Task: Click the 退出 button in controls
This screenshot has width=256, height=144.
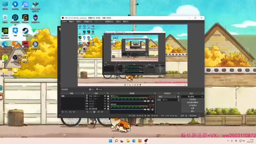Action: pos(193,111)
